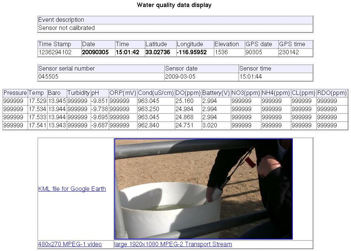Click the 'Elevation' column header
The width and height of the screenshot is (351, 251).
pyautogui.click(x=229, y=44)
